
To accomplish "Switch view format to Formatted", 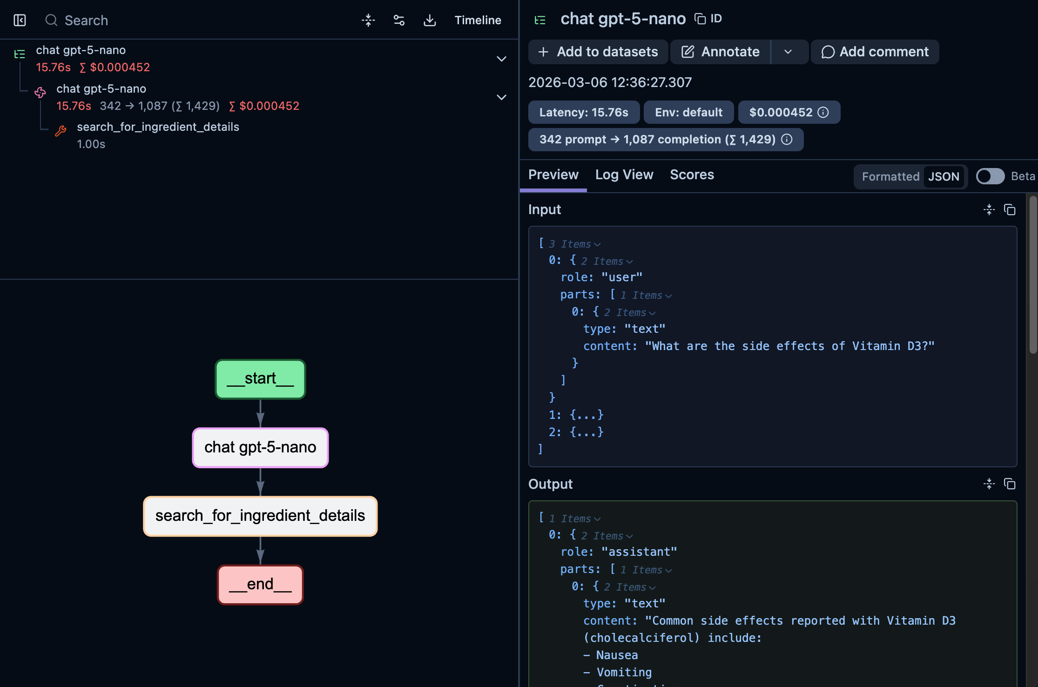I will [890, 176].
